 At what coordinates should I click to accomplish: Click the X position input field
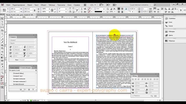[x=15, y=9]
